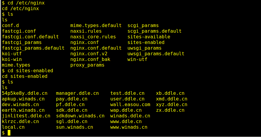Screen dimensions: 261x137
Task: Click the 'cd /etc/nginx' command on the first line
Action: 26,3
